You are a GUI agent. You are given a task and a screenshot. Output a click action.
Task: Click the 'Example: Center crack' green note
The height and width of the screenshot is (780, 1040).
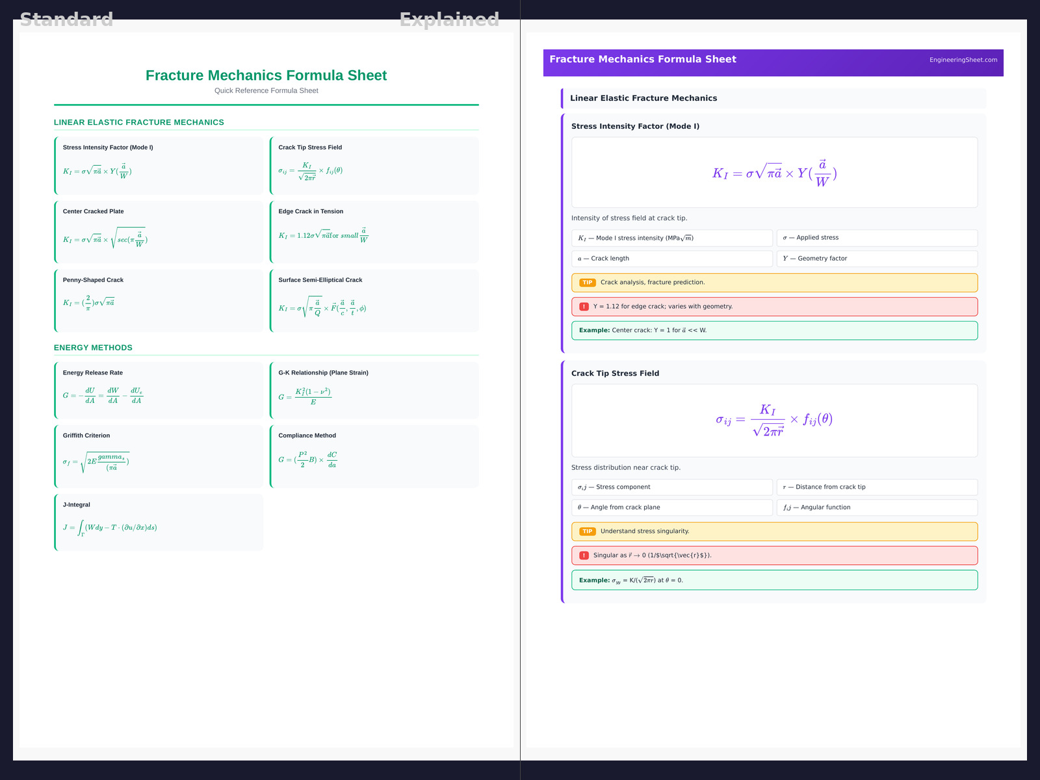click(x=773, y=330)
